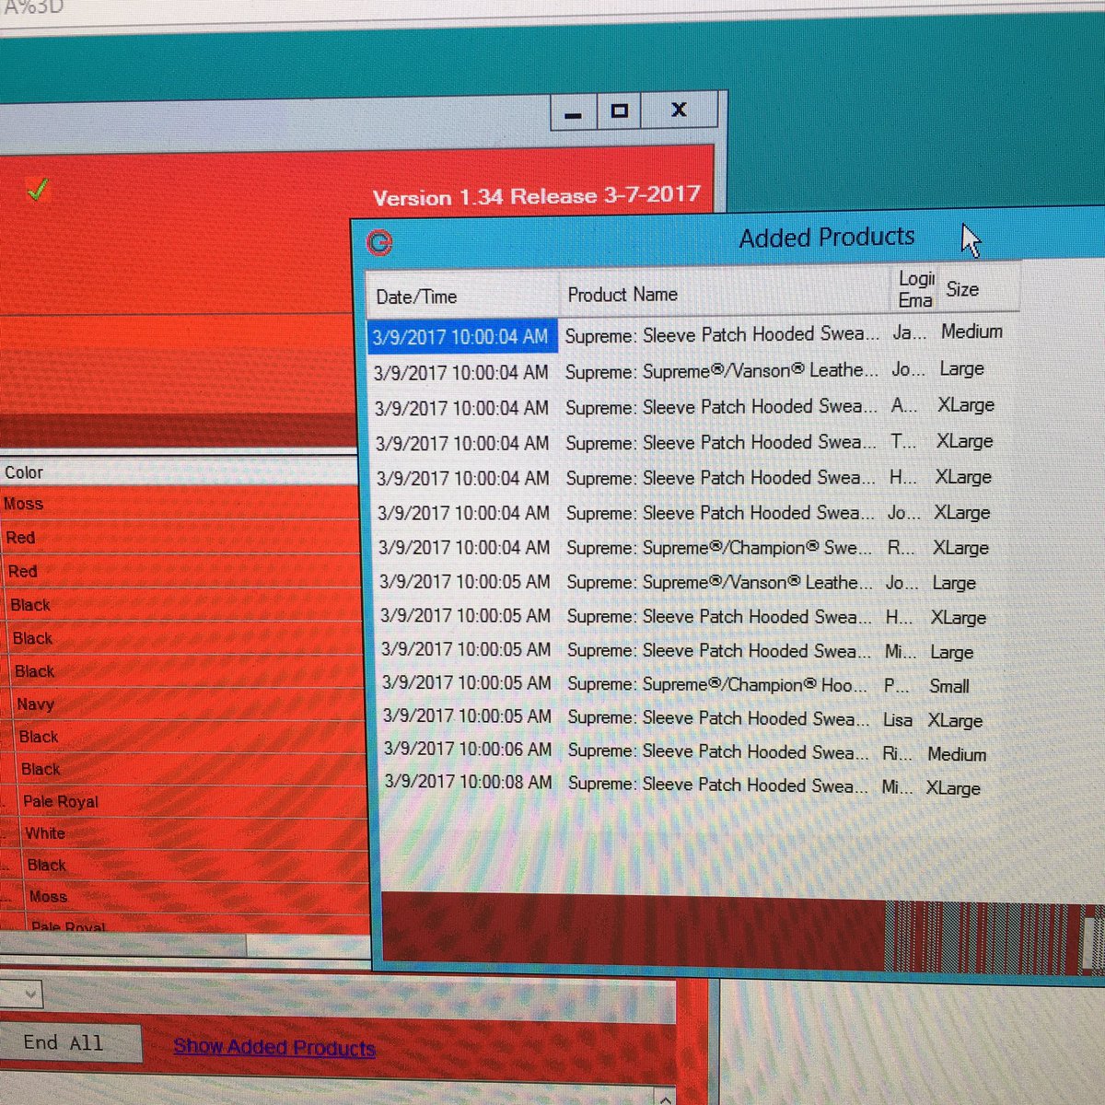This screenshot has height=1105, width=1105.
Task: Click the Version 1.34 Release 3-7-2017 label
Action: [536, 196]
